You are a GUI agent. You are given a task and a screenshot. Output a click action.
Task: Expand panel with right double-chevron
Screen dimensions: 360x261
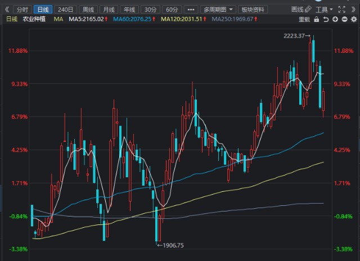coord(353,10)
